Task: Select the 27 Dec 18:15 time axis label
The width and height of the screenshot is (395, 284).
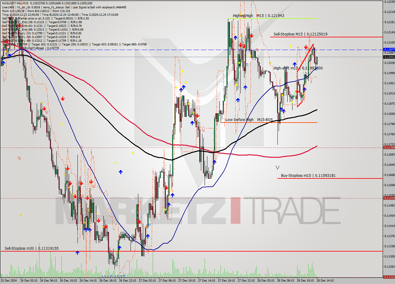Action: point(227,281)
